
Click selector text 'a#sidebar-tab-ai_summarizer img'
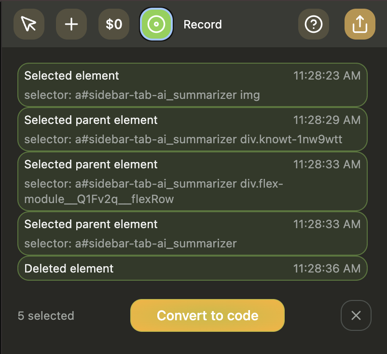click(x=142, y=95)
